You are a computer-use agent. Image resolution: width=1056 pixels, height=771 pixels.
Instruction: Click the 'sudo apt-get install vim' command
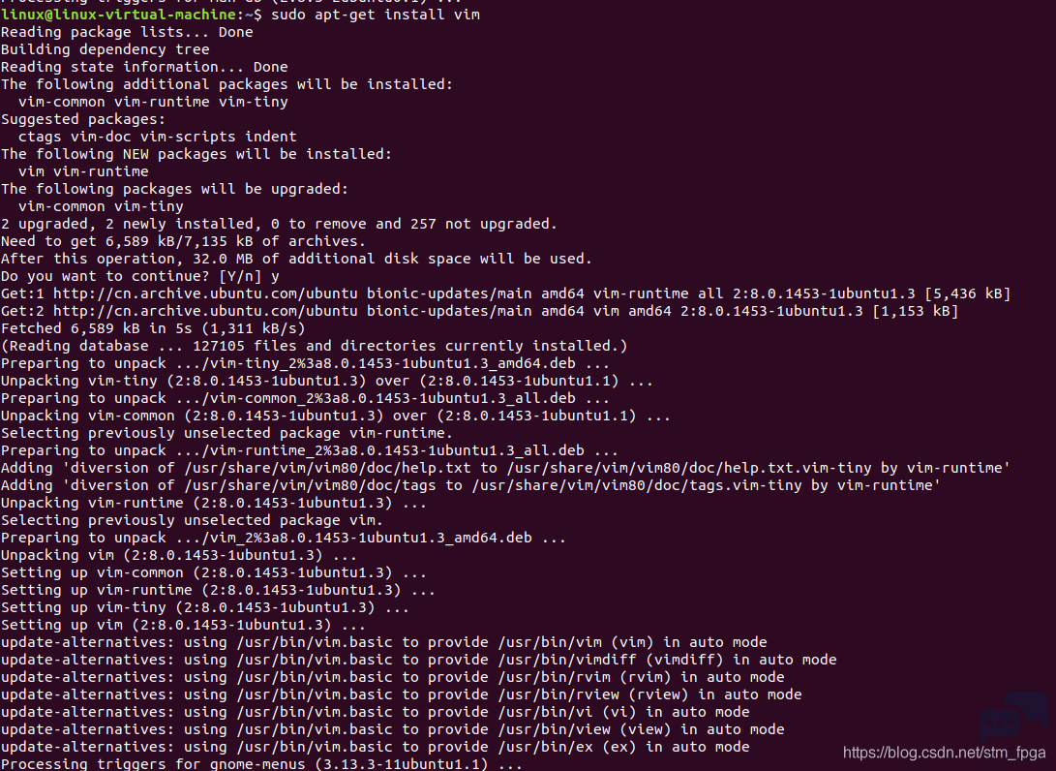pyautogui.click(x=376, y=15)
